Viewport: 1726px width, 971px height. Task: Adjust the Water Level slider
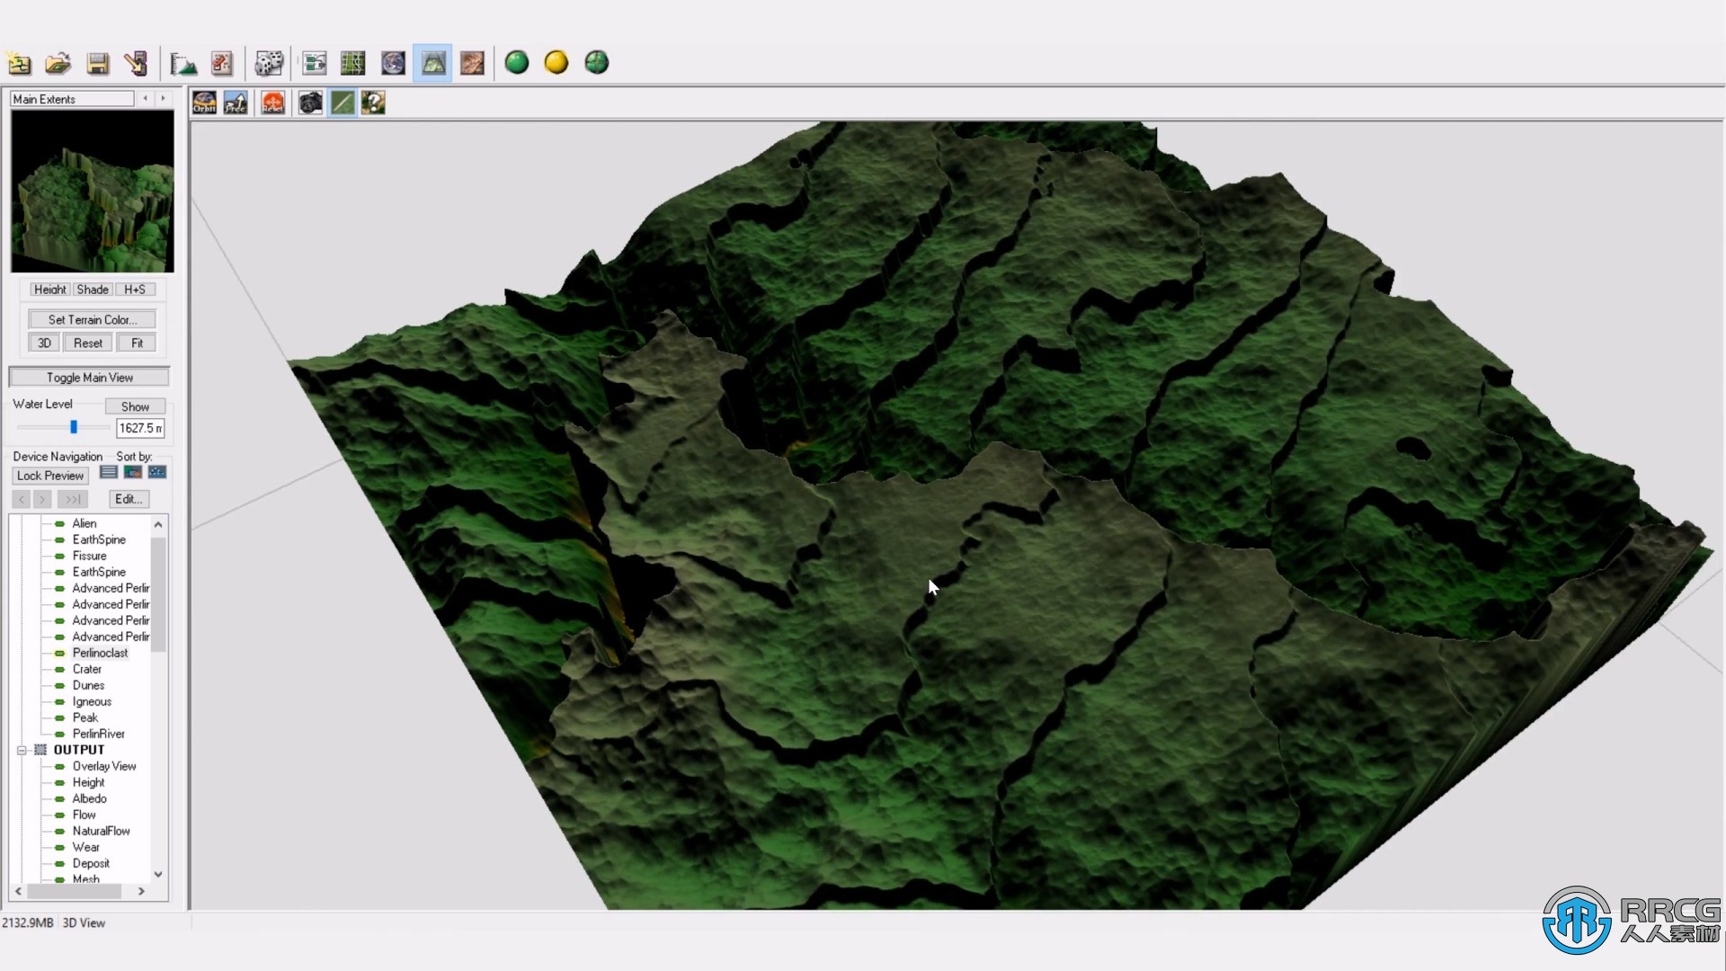(74, 427)
